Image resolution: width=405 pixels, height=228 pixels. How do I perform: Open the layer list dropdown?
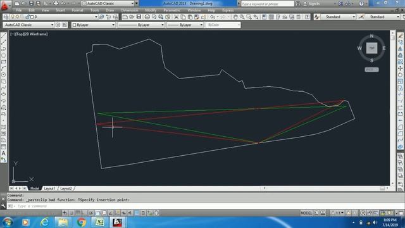tap(96, 17)
